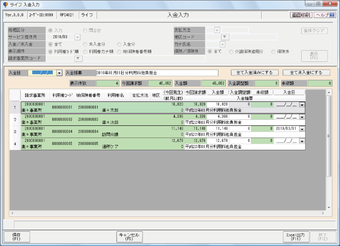Click ヘルプ button
Viewport: 340px width, 246px height.
325,15
